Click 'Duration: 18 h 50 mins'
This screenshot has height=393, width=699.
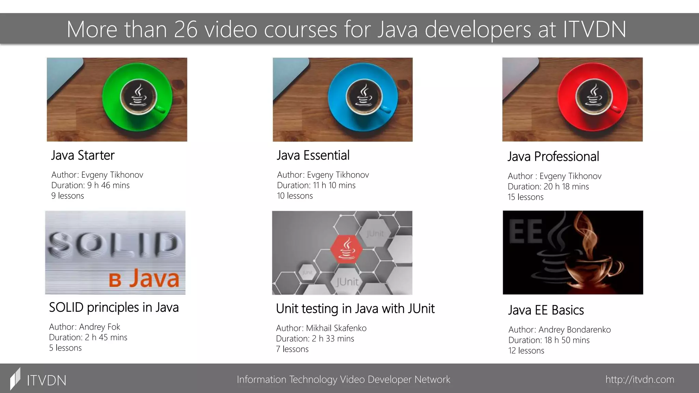pyautogui.click(x=549, y=340)
